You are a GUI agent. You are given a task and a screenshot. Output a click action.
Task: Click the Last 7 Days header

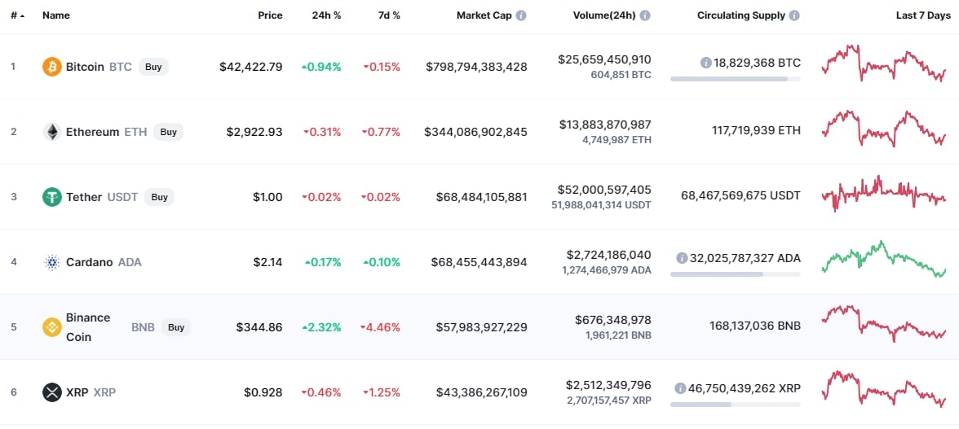923,15
